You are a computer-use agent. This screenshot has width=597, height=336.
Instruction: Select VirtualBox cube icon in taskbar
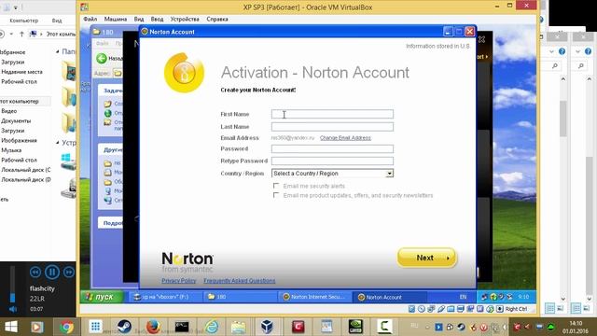[267, 327]
